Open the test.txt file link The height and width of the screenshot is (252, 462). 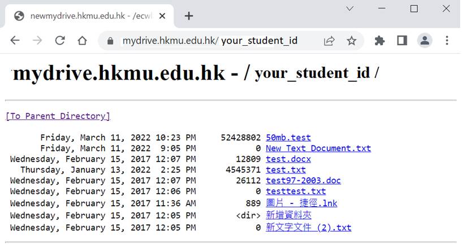tap(286, 170)
